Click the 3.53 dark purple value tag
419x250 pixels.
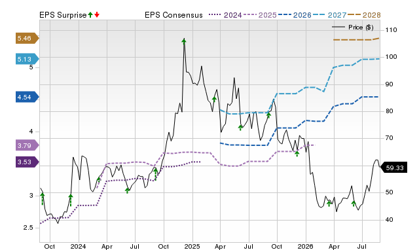click(27, 162)
